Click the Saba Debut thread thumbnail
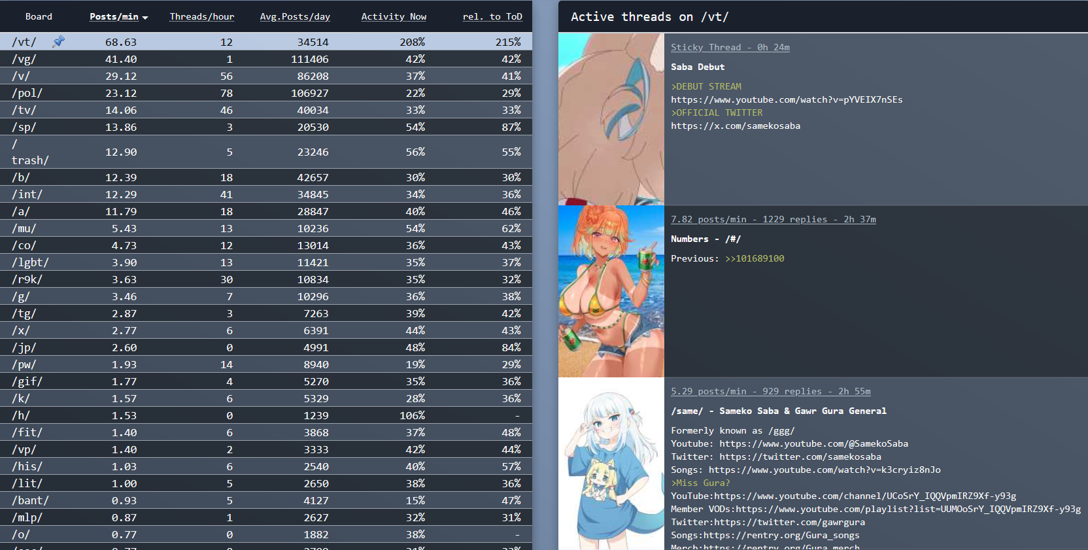The width and height of the screenshot is (1088, 550). (x=611, y=119)
